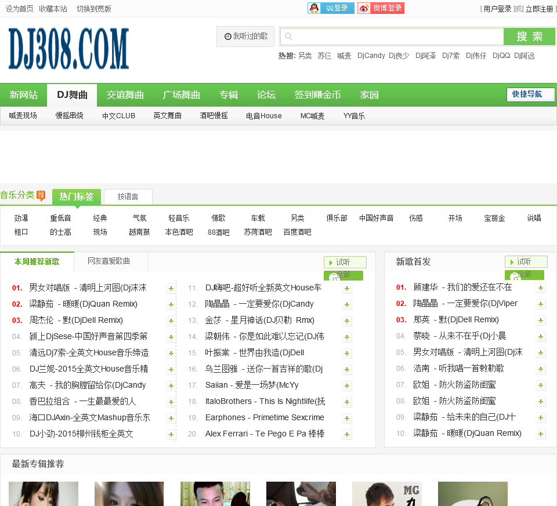Image resolution: width=557 pixels, height=506 pixels.
Task: Add 高夫 我的胸膛留给你 with plus icon
Action: tap(171, 385)
